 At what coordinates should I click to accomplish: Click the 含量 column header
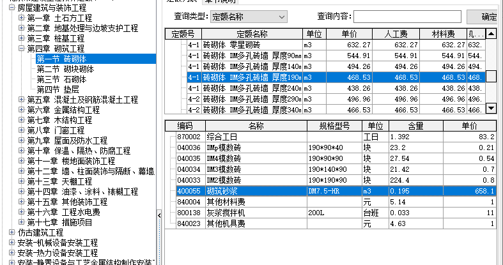click(415, 126)
